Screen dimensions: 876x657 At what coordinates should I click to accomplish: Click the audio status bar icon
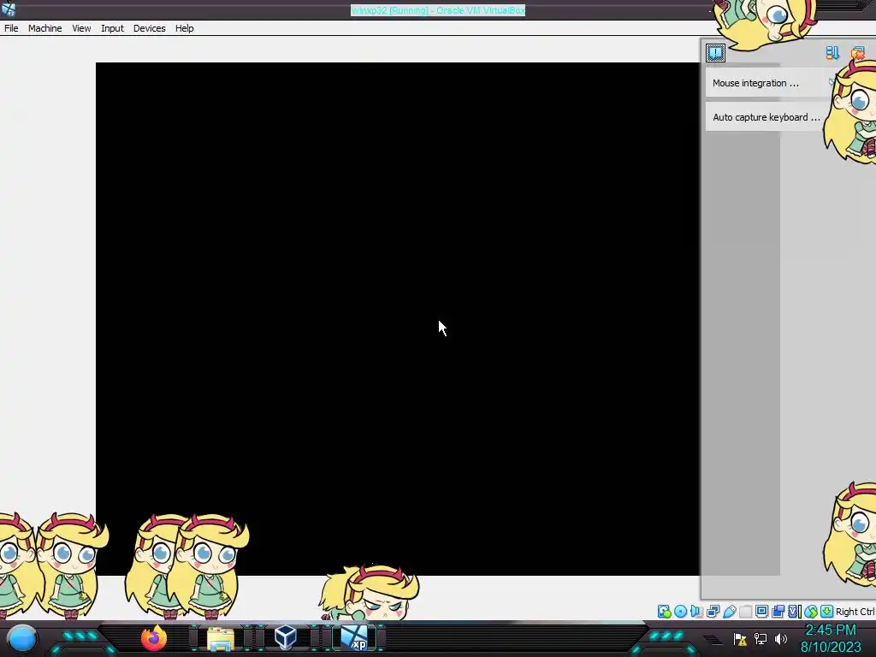point(696,612)
